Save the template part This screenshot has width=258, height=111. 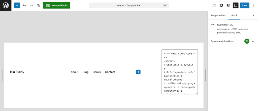pyautogui.click(x=244, y=6)
